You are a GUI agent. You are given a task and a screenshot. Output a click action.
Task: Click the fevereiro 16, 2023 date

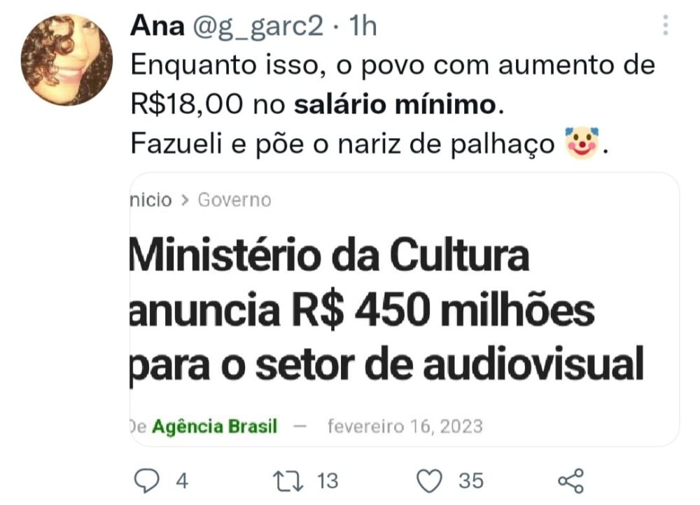(405, 427)
